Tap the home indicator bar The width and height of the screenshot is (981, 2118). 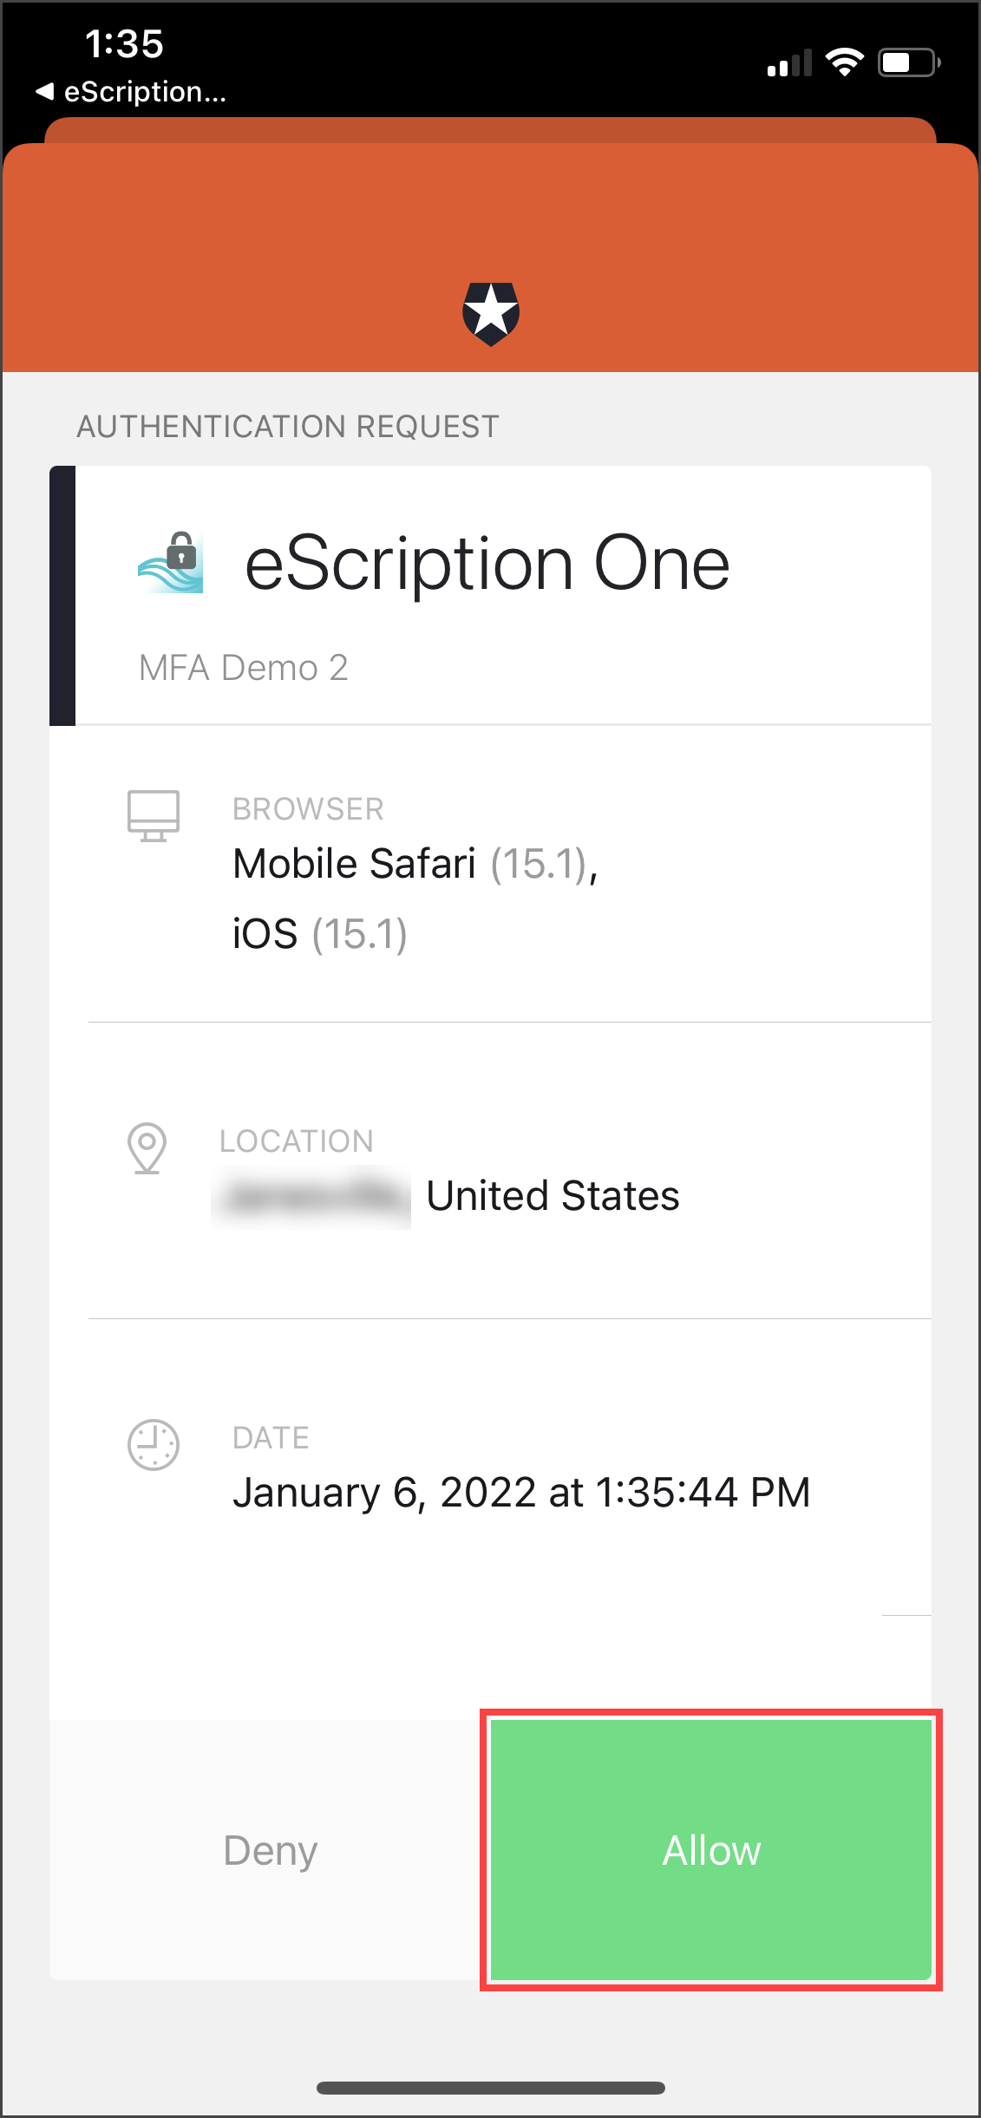click(491, 2088)
